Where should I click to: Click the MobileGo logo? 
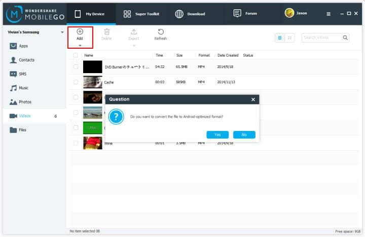(x=35, y=14)
